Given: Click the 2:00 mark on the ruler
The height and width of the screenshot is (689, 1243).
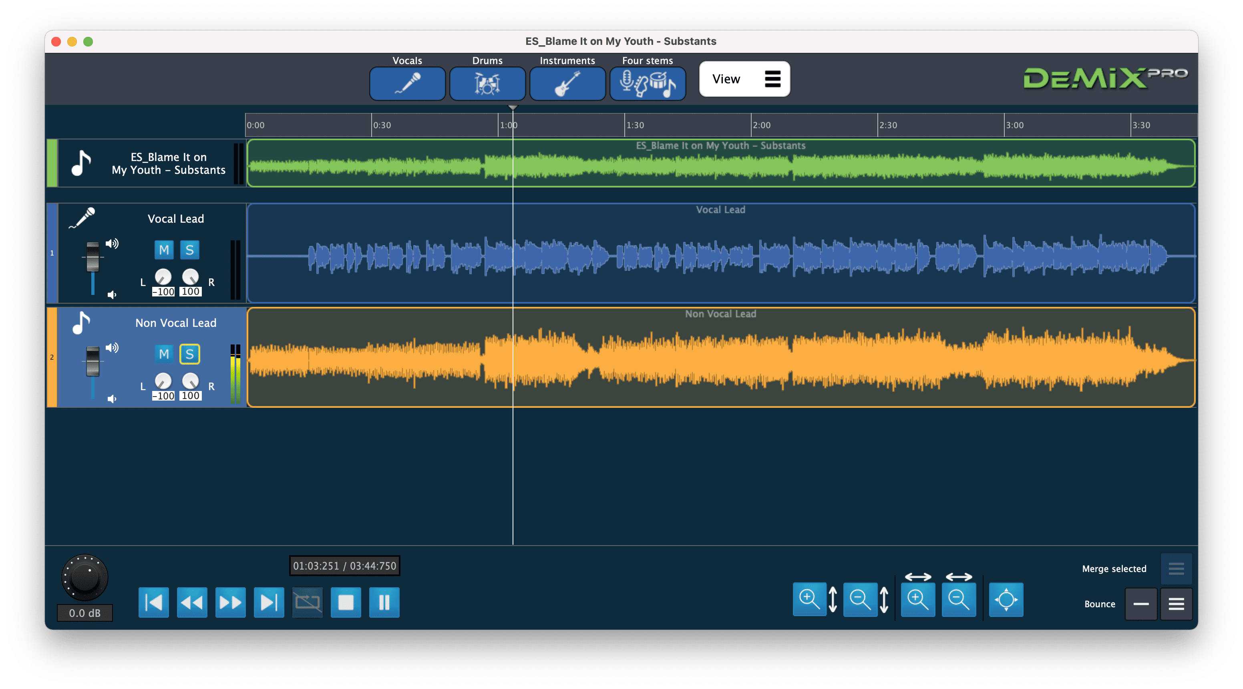Looking at the screenshot, I should [762, 125].
